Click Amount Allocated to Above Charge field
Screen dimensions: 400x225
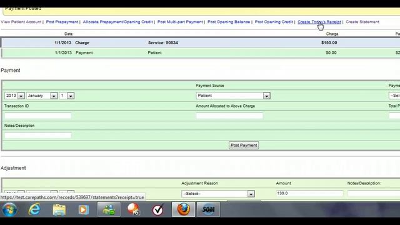[x=229, y=116]
